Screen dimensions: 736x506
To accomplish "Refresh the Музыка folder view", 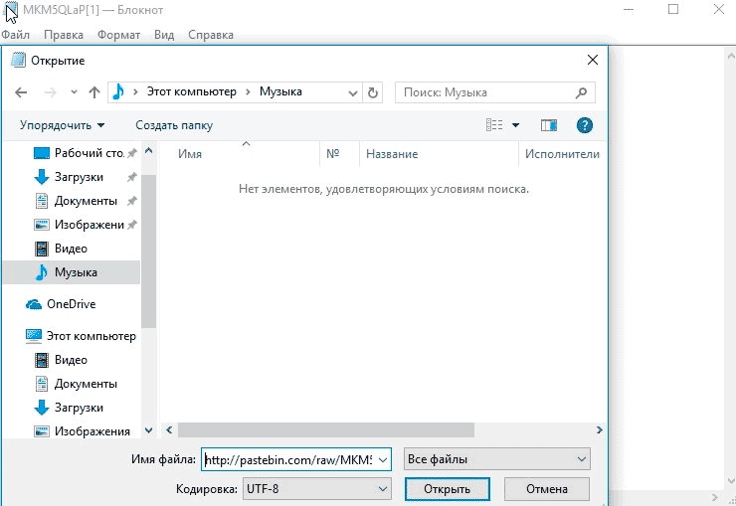I will 373,92.
